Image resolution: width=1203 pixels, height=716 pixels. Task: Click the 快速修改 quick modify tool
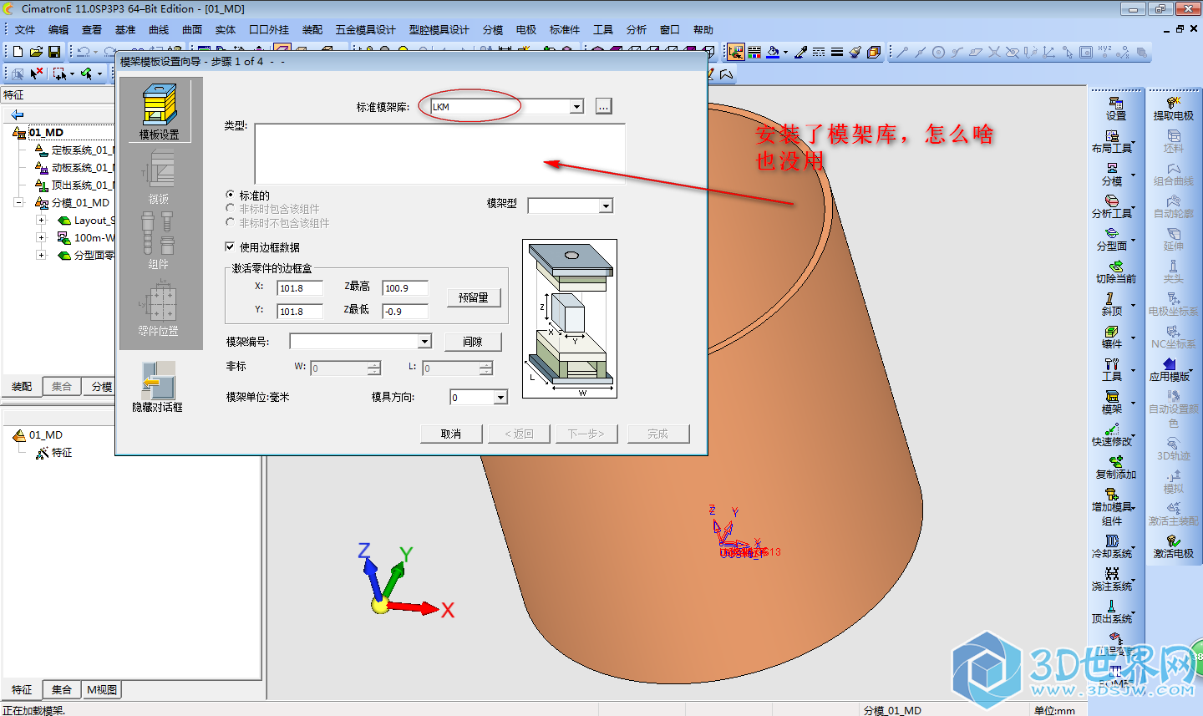(1112, 434)
